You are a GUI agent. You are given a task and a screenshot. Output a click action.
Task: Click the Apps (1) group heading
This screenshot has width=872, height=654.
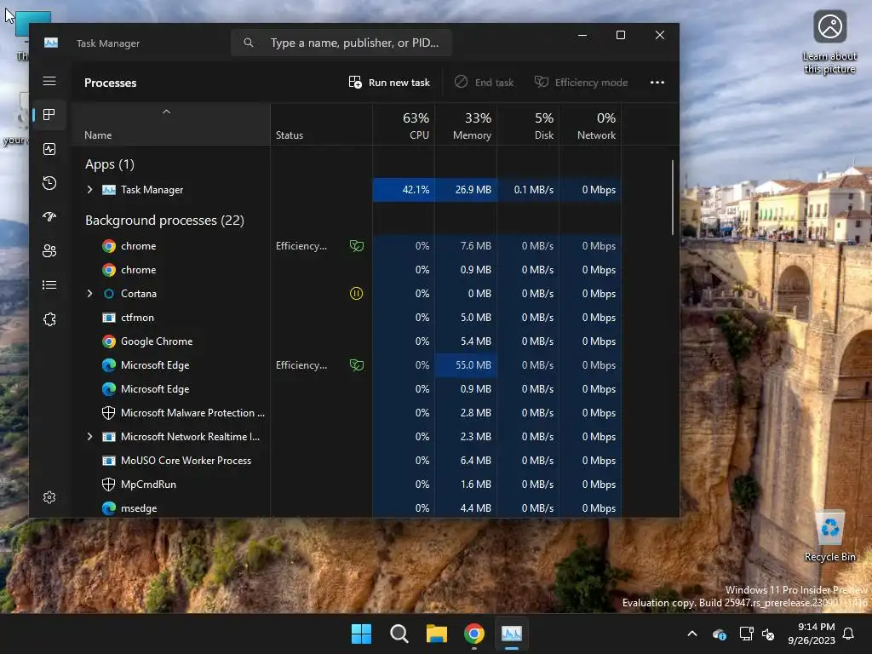click(x=110, y=164)
